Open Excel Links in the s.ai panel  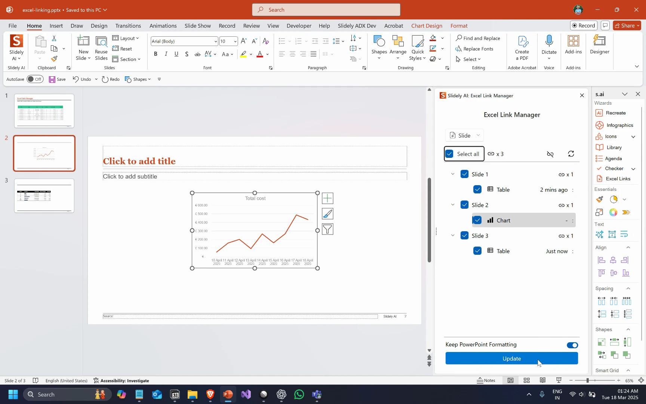[618, 179]
